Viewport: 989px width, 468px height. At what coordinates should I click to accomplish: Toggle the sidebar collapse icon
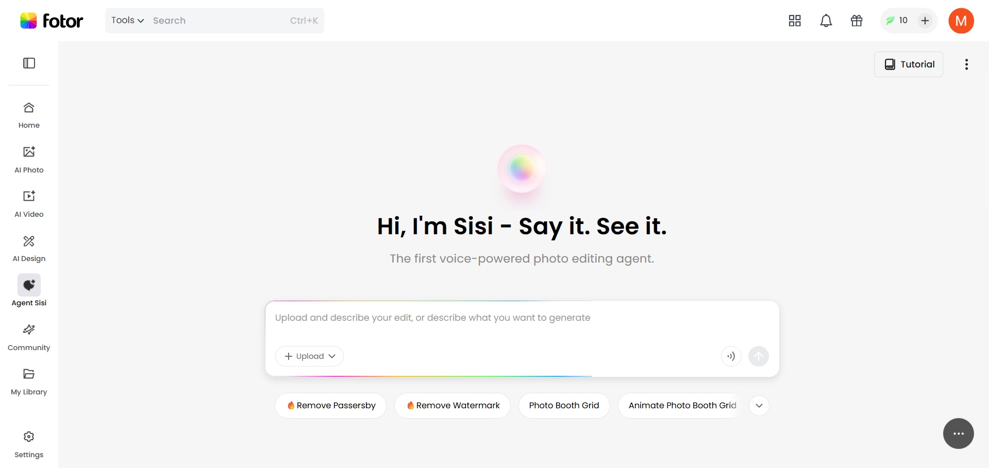coord(29,63)
